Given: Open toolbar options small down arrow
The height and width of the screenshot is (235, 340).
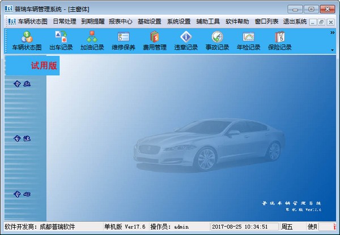Looking at the screenshot, I should [332, 50].
